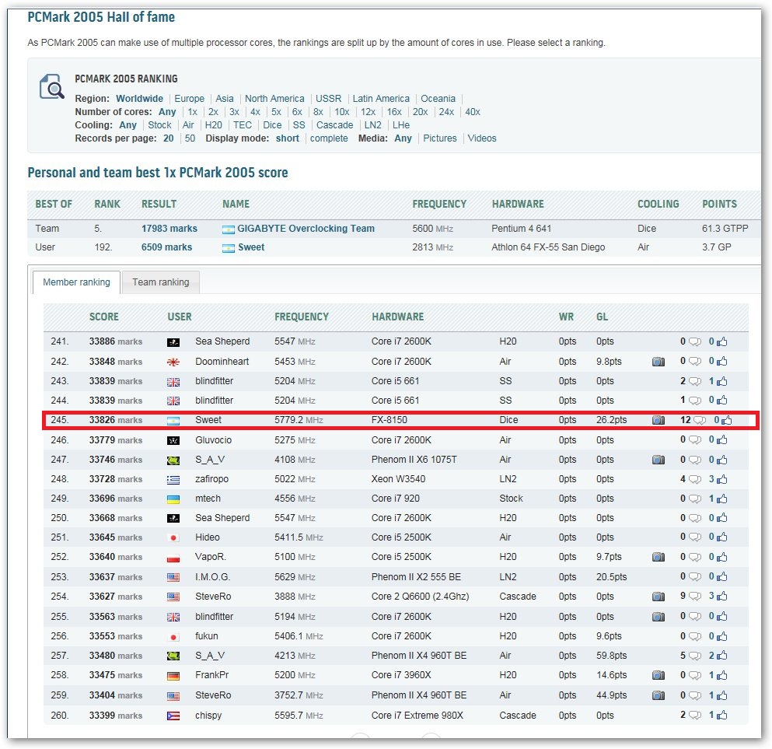View screenshot camera icon for S_A_V 33746 row
772x749 pixels.
coord(658,460)
